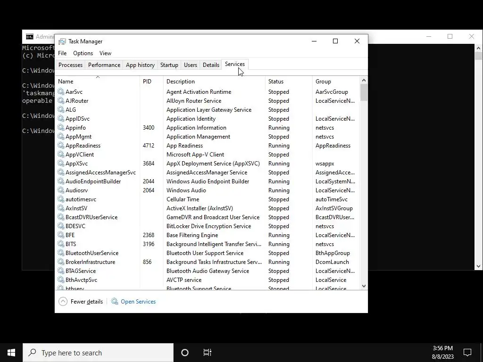Screen dimensions: 483x362
Task: Click the AJRouter service gear icon
Action: [61, 101]
